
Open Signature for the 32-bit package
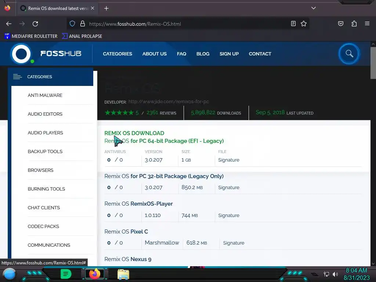click(229, 187)
